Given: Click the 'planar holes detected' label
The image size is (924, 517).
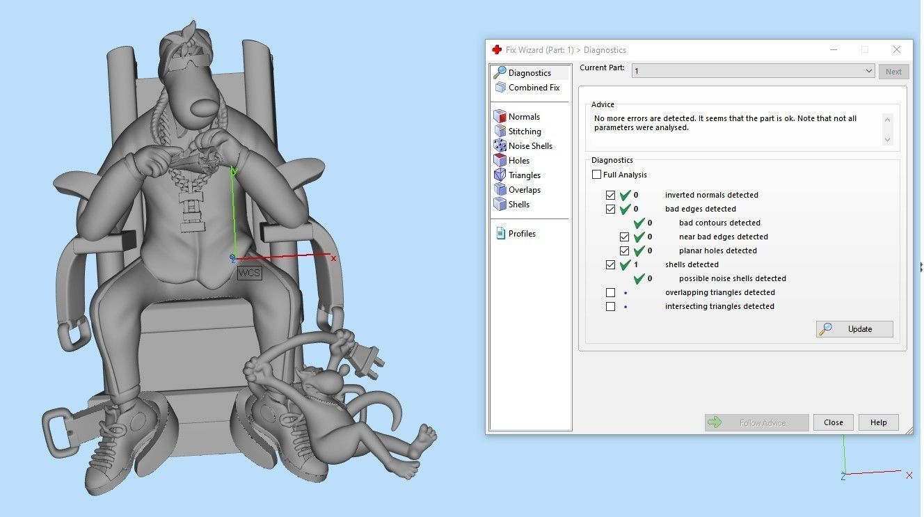Looking at the screenshot, I should tap(718, 250).
